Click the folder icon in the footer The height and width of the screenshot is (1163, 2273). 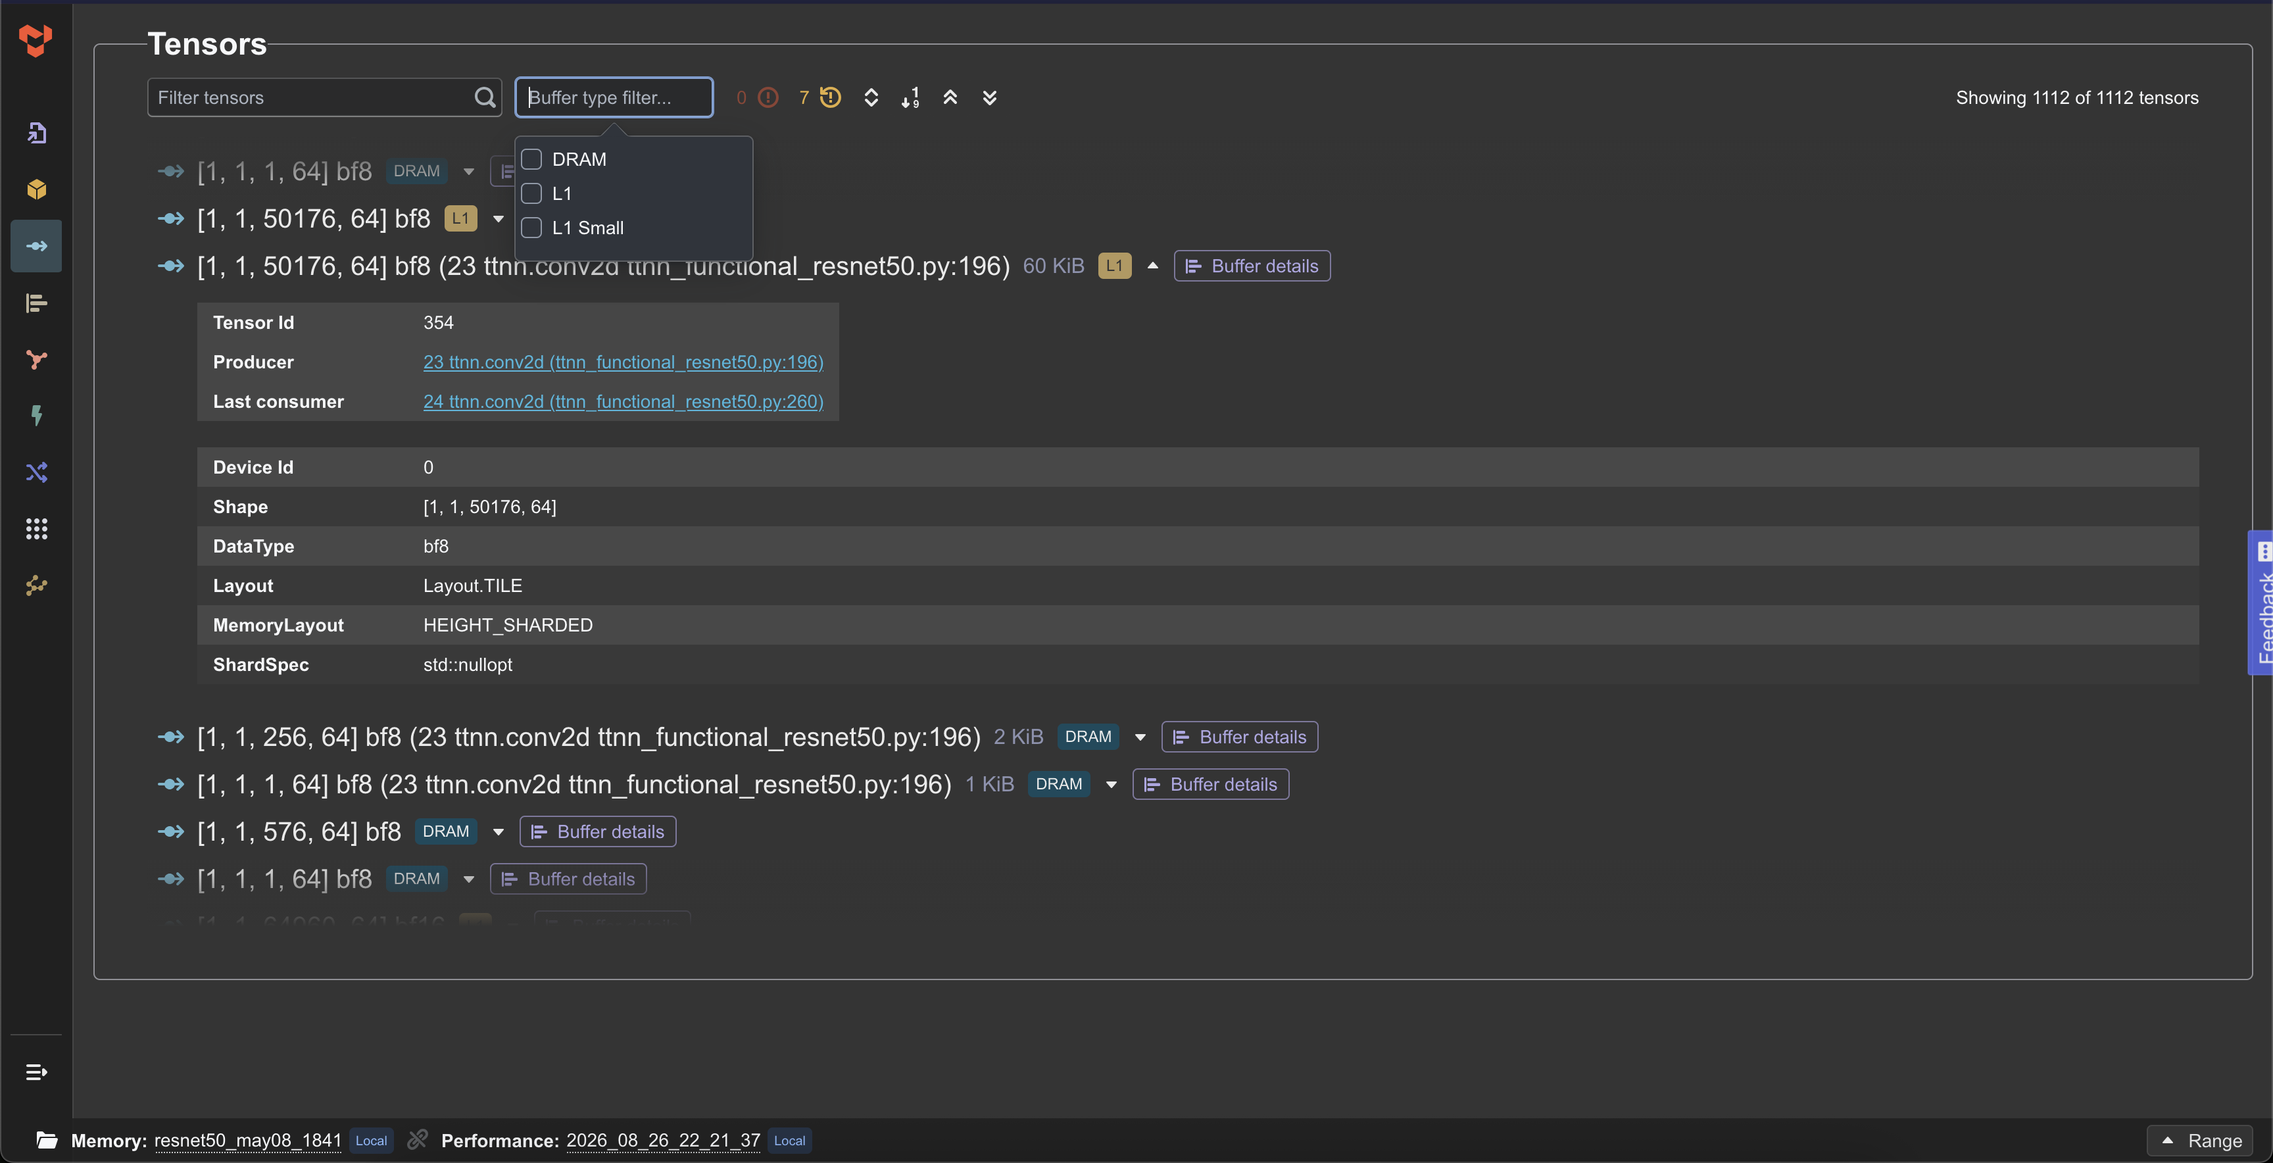(x=47, y=1140)
